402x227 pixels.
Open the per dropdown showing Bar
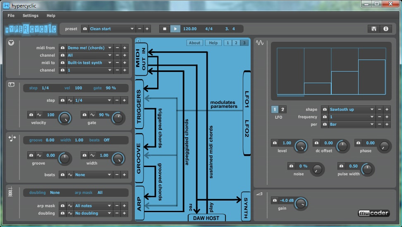click(352, 124)
